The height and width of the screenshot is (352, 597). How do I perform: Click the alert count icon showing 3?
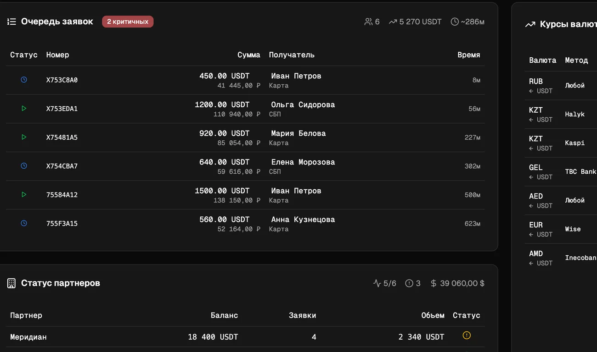[x=409, y=283]
